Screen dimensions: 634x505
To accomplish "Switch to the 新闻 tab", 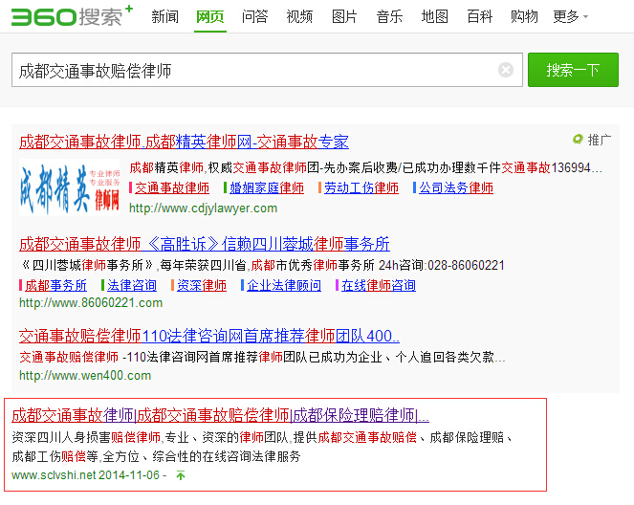I will tap(164, 16).
